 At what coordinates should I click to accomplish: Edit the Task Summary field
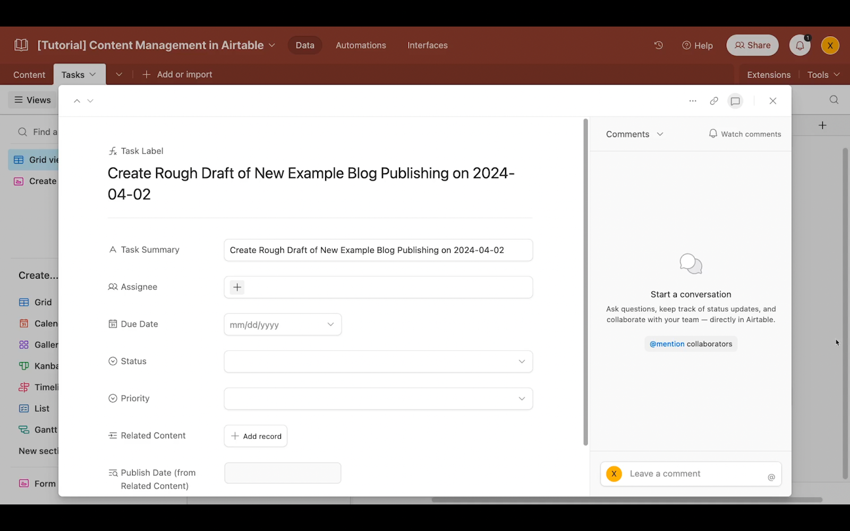[x=378, y=250]
